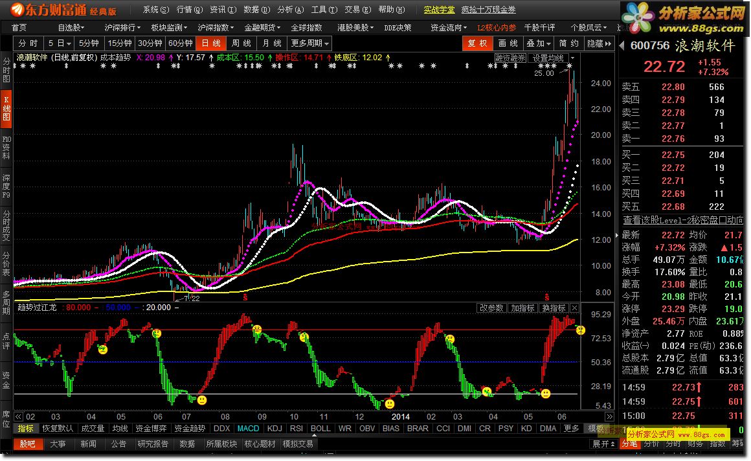Select the 周线 weekly period
The height and width of the screenshot is (461, 751).
pos(241,43)
